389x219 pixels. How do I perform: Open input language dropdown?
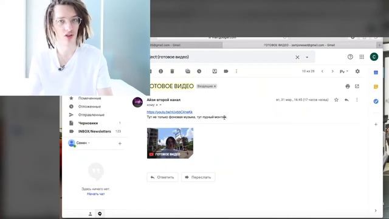[344, 71]
